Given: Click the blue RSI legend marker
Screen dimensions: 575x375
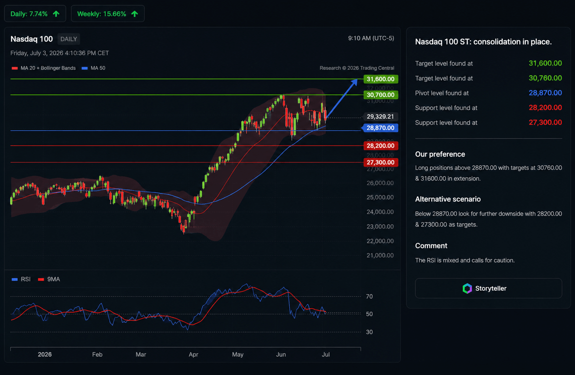Looking at the screenshot, I should point(13,279).
